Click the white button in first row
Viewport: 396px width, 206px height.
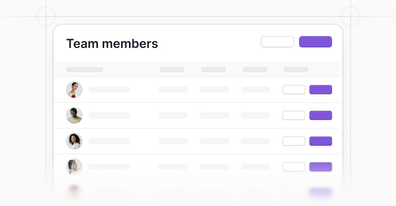(294, 90)
